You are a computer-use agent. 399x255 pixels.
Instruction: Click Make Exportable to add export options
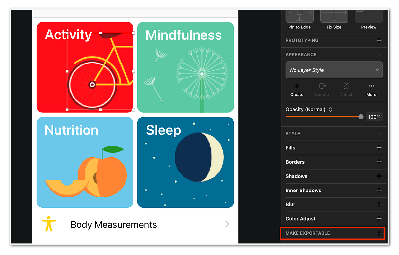coord(379,233)
